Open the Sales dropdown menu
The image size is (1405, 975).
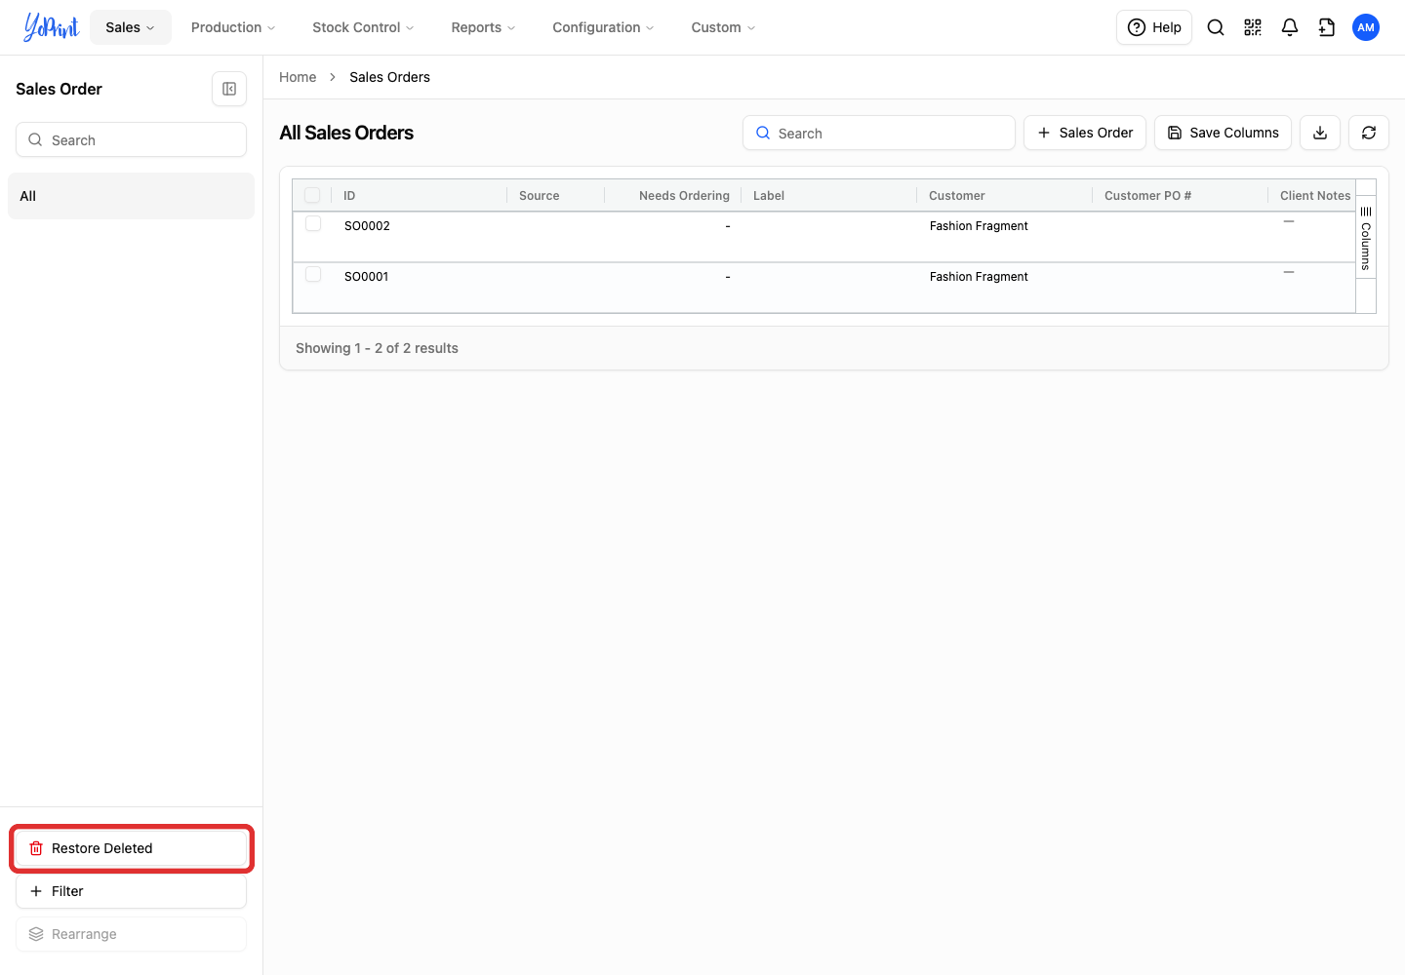tap(131, 27)
